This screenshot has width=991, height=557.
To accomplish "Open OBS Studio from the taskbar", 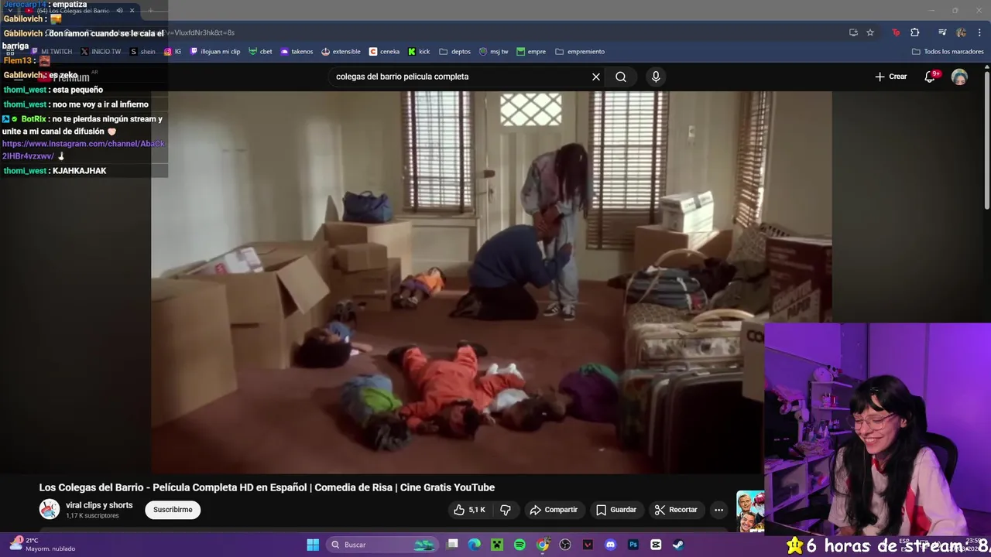I will pyautogui.click(x=565, y=545).
